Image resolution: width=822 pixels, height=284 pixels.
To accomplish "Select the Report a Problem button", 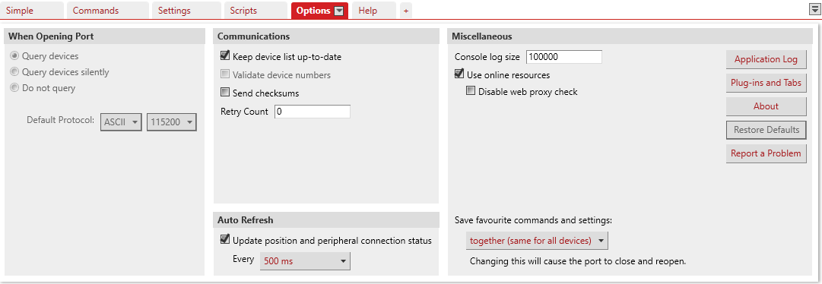I will tap(766, 153).
